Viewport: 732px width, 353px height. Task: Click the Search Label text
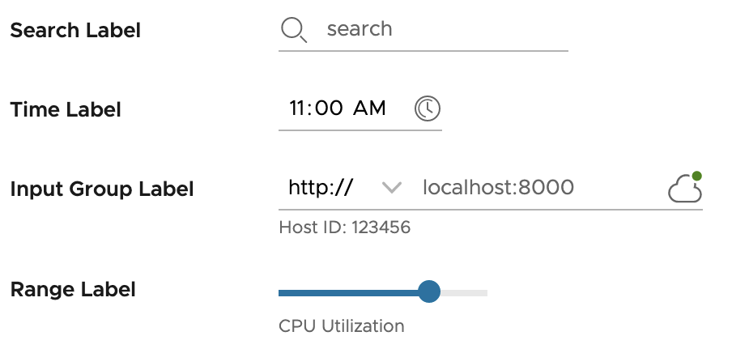click(x=75, y=31)
